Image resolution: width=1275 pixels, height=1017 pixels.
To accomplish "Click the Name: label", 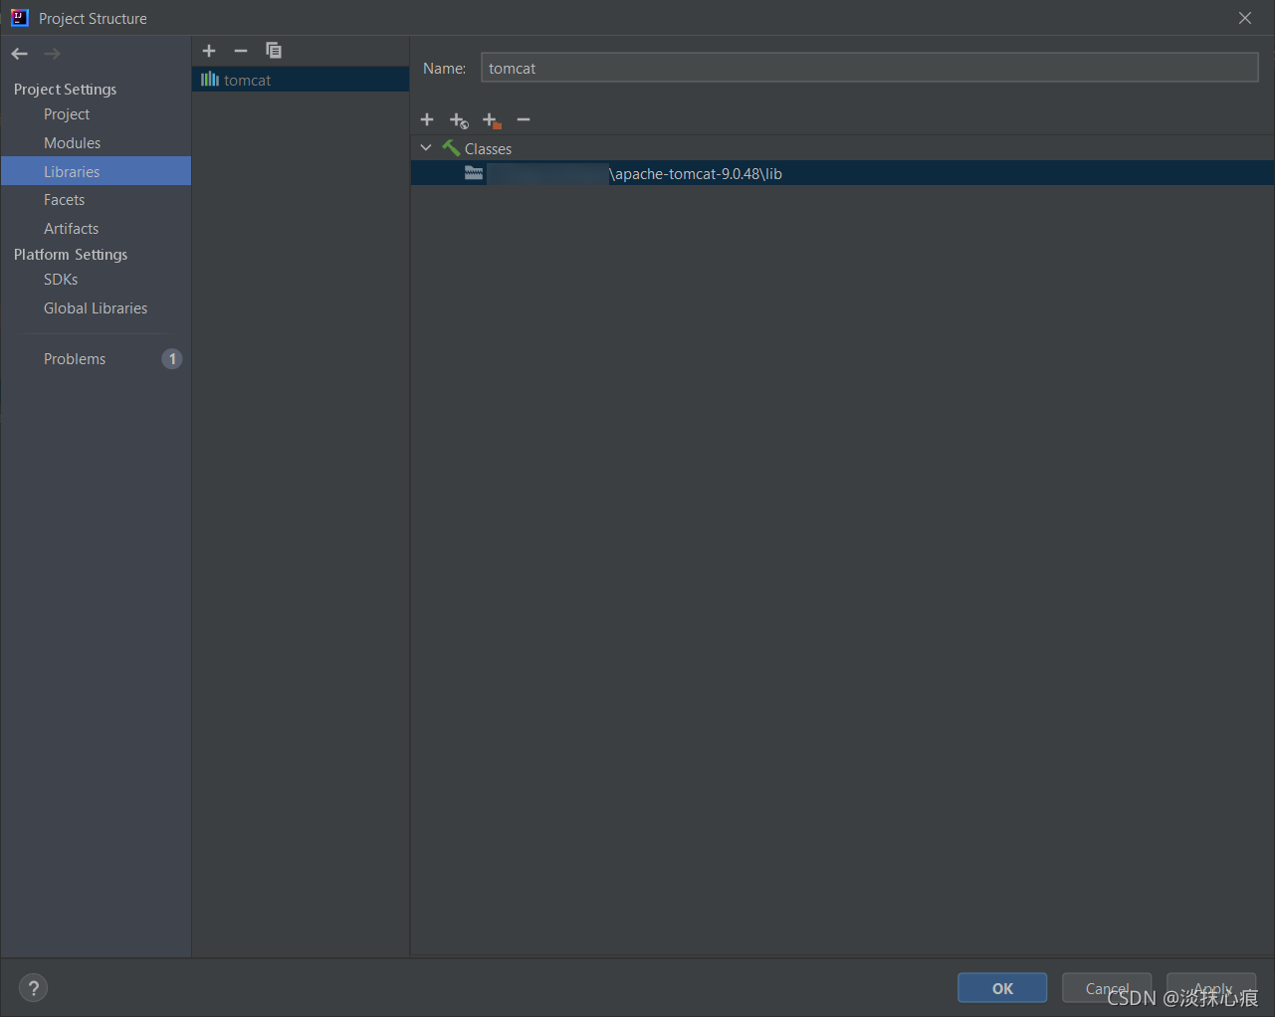I will 444,69.
